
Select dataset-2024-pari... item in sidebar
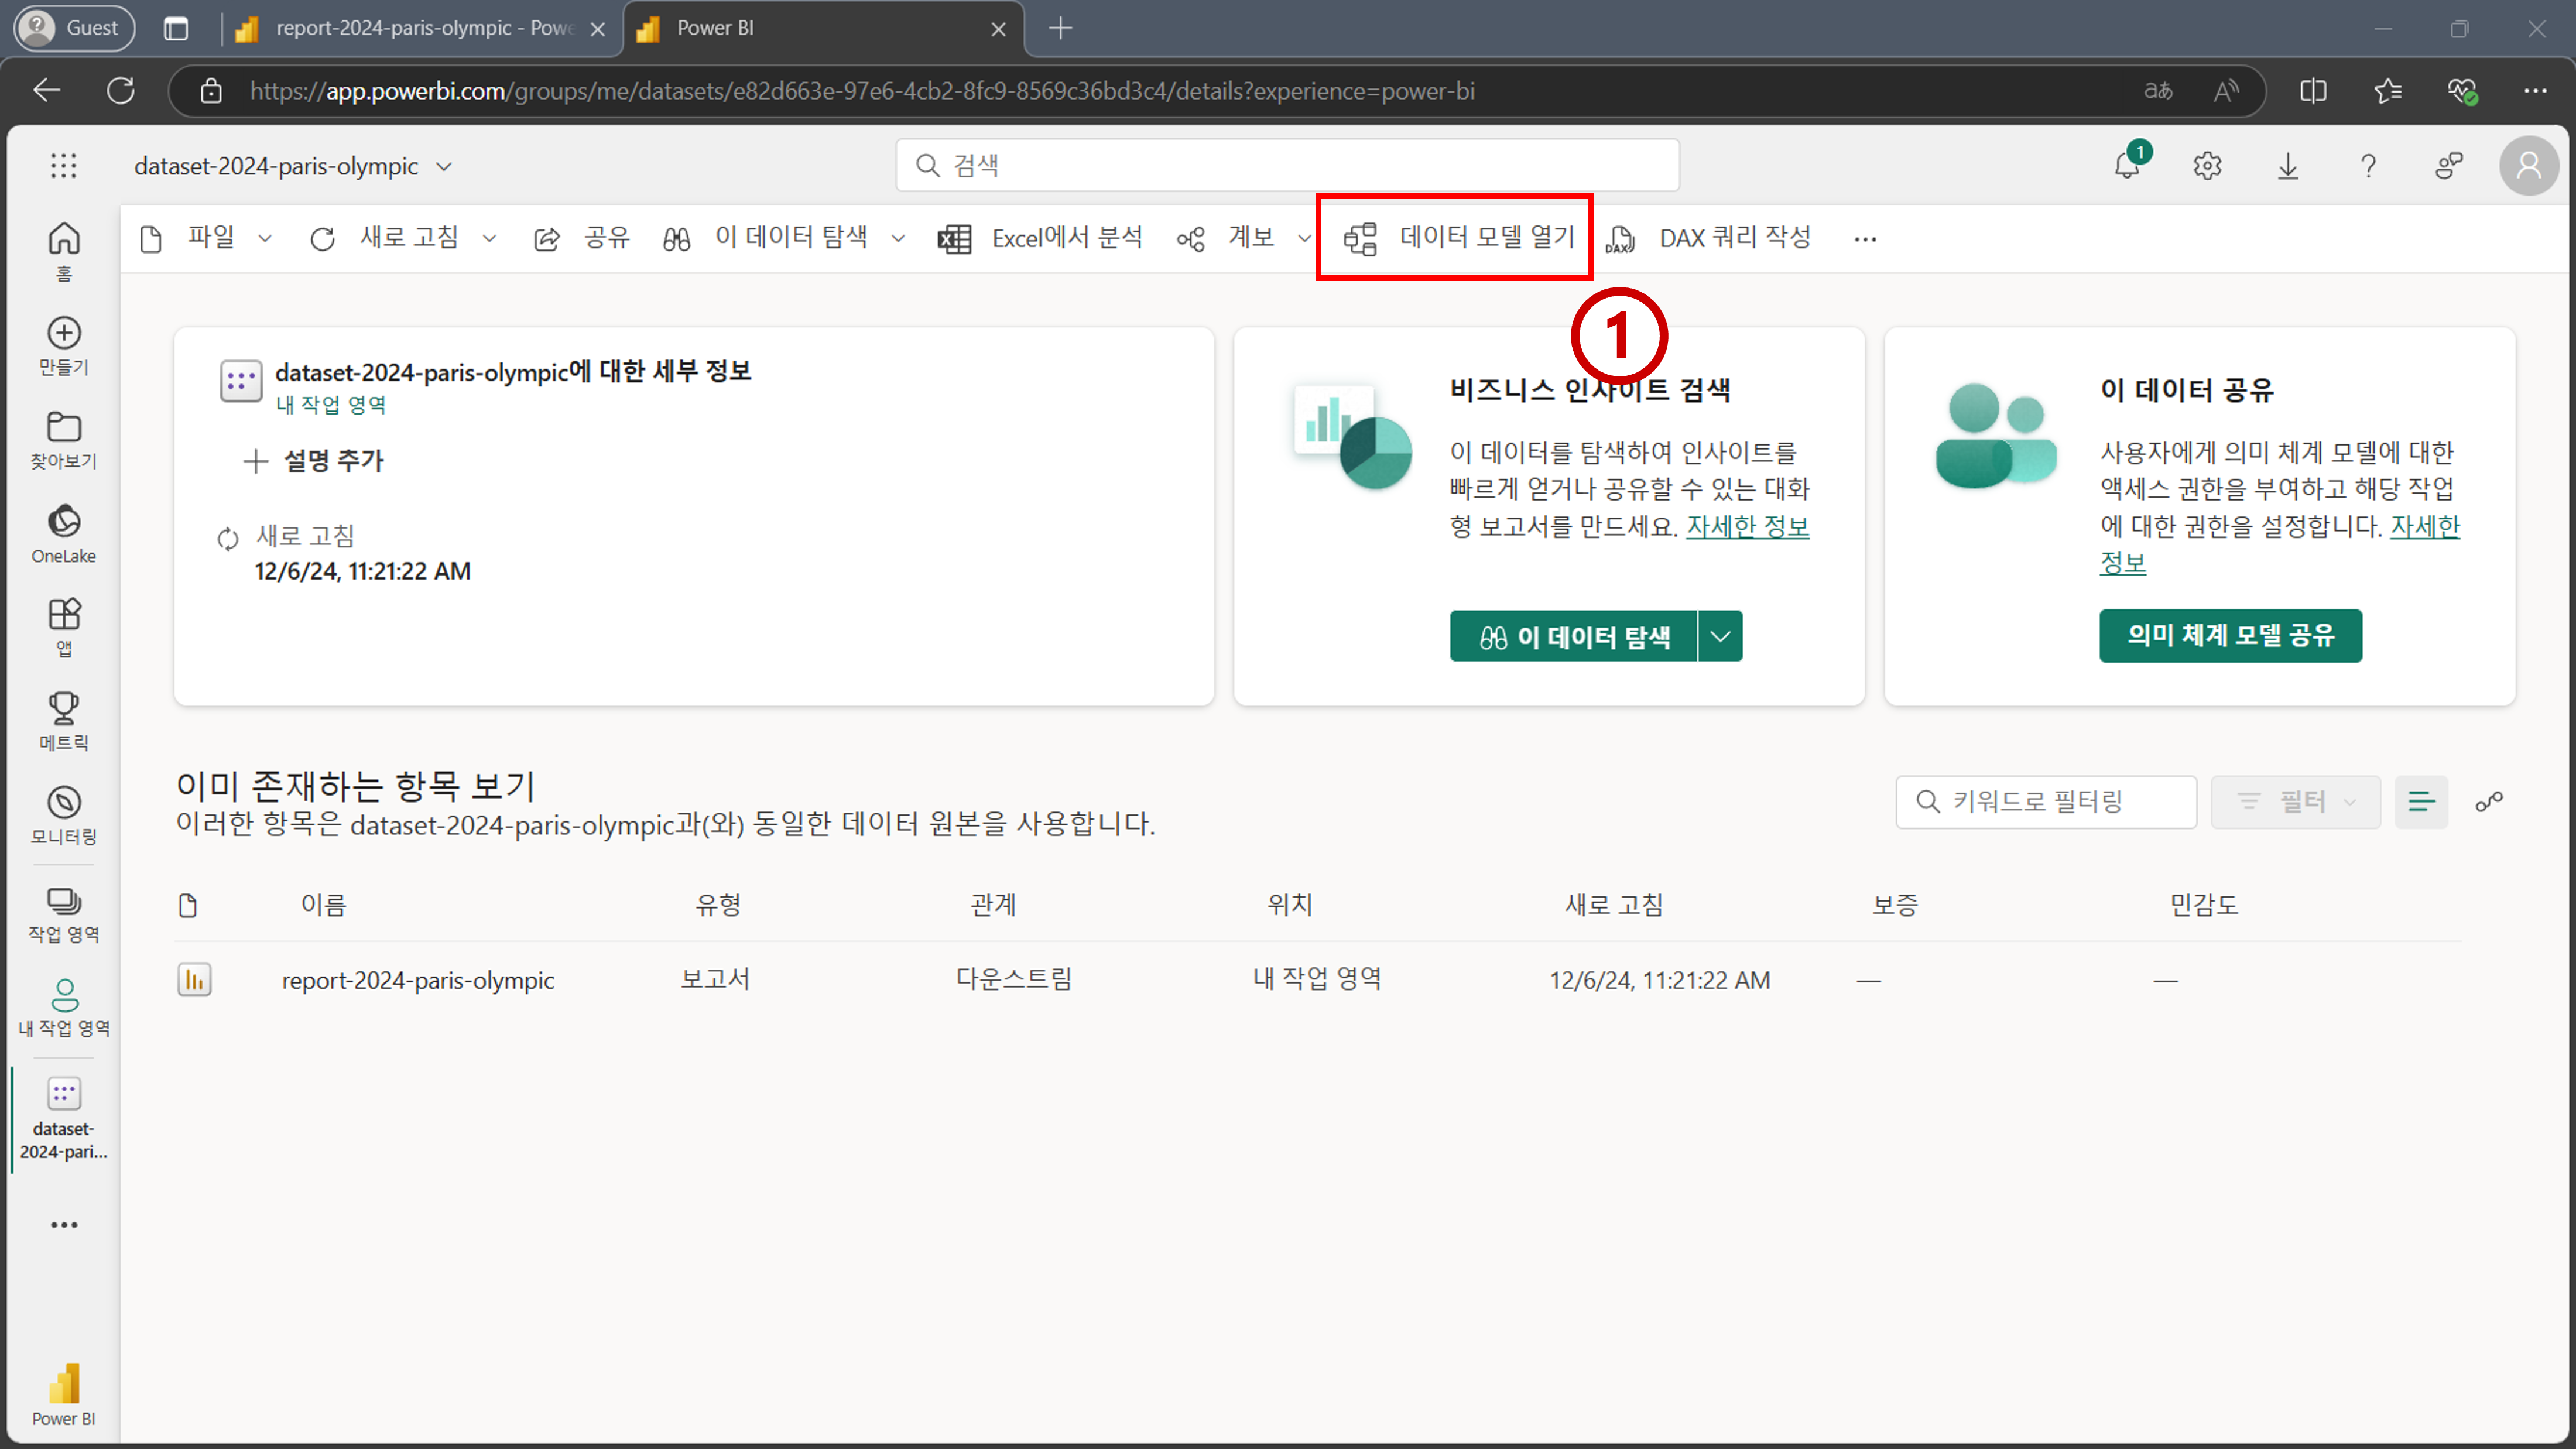click(64, 1119)
